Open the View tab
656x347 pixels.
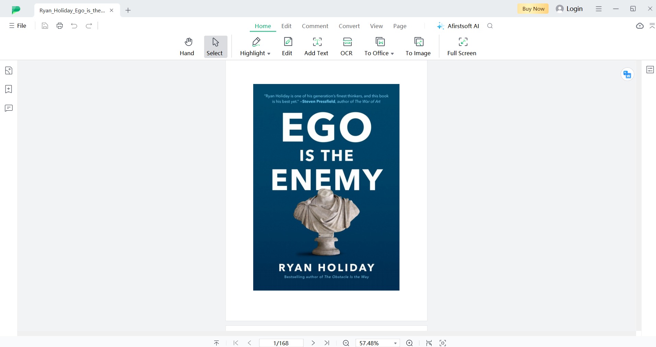click(376, 26)
